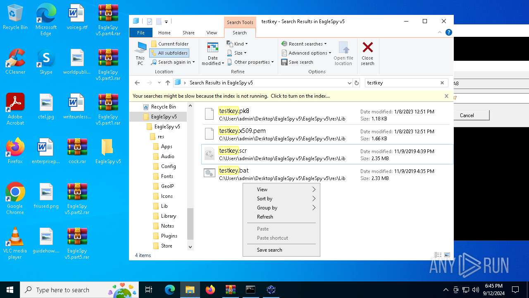Click the Task View taskbar icon

pos(149,290)
